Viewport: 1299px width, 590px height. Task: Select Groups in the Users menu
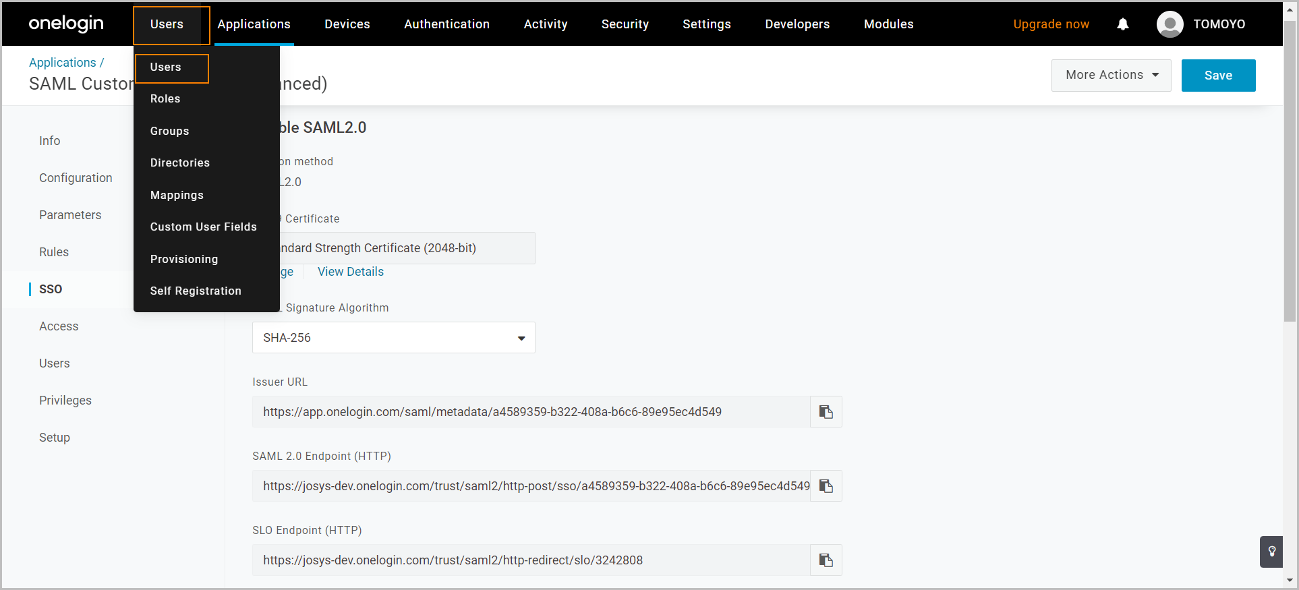pos(169,131)
